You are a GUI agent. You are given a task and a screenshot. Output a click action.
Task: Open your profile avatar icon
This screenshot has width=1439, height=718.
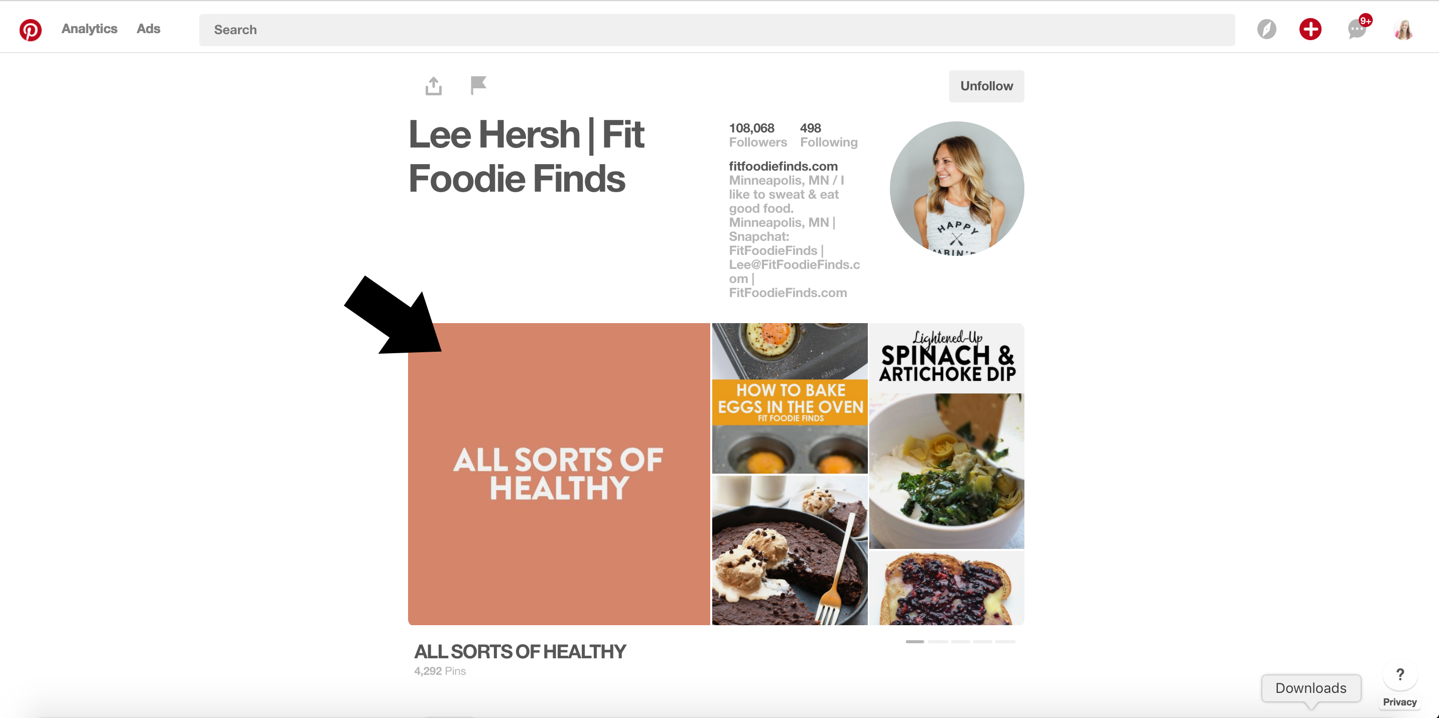[x=1403, y=30]
